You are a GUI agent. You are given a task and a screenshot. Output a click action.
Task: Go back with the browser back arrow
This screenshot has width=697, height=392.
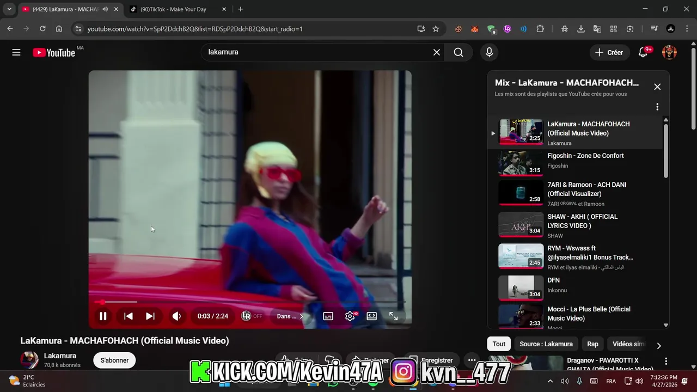pos(10,29)
